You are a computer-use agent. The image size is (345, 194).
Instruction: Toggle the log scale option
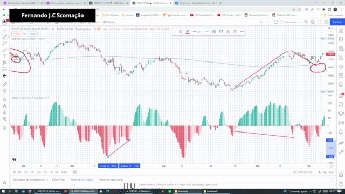click(x=325, y=172)
